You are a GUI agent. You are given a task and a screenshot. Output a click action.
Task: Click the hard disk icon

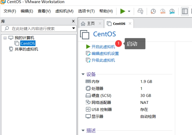(x=88, y=95)
